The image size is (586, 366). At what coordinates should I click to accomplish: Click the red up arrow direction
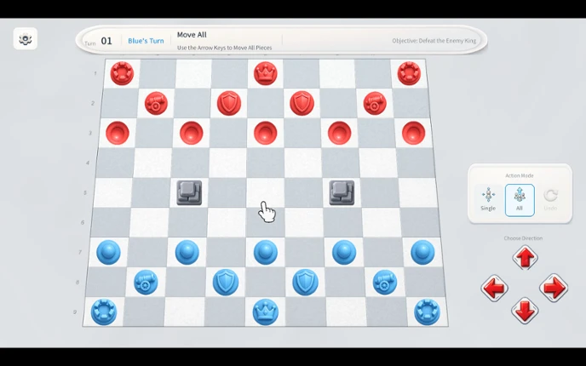pyautogui.click(x=525, y=258)
